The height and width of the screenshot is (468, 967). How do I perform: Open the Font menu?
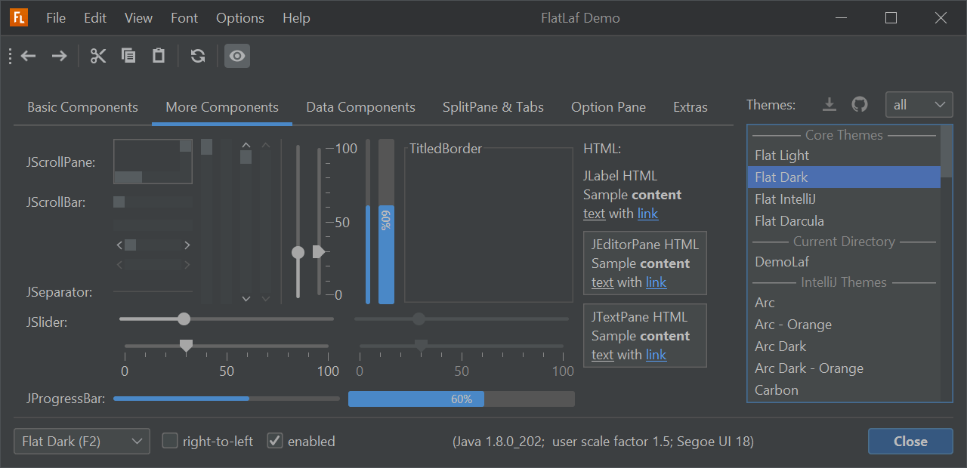click(x=184, y=18)
